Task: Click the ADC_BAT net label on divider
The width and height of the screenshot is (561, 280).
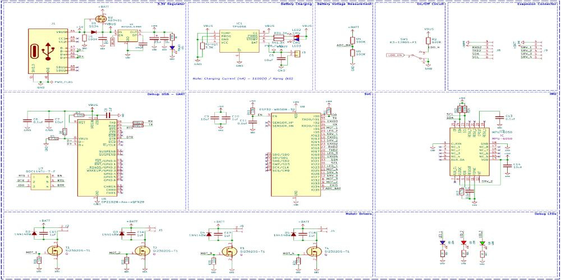Action: [343, 45]
